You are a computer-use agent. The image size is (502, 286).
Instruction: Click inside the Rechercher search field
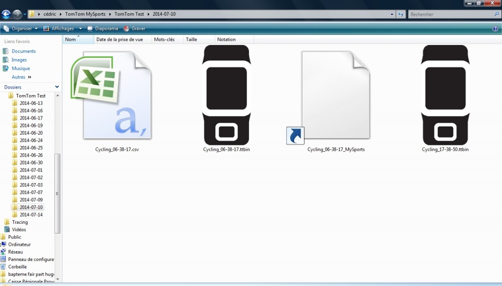point(451,14)
